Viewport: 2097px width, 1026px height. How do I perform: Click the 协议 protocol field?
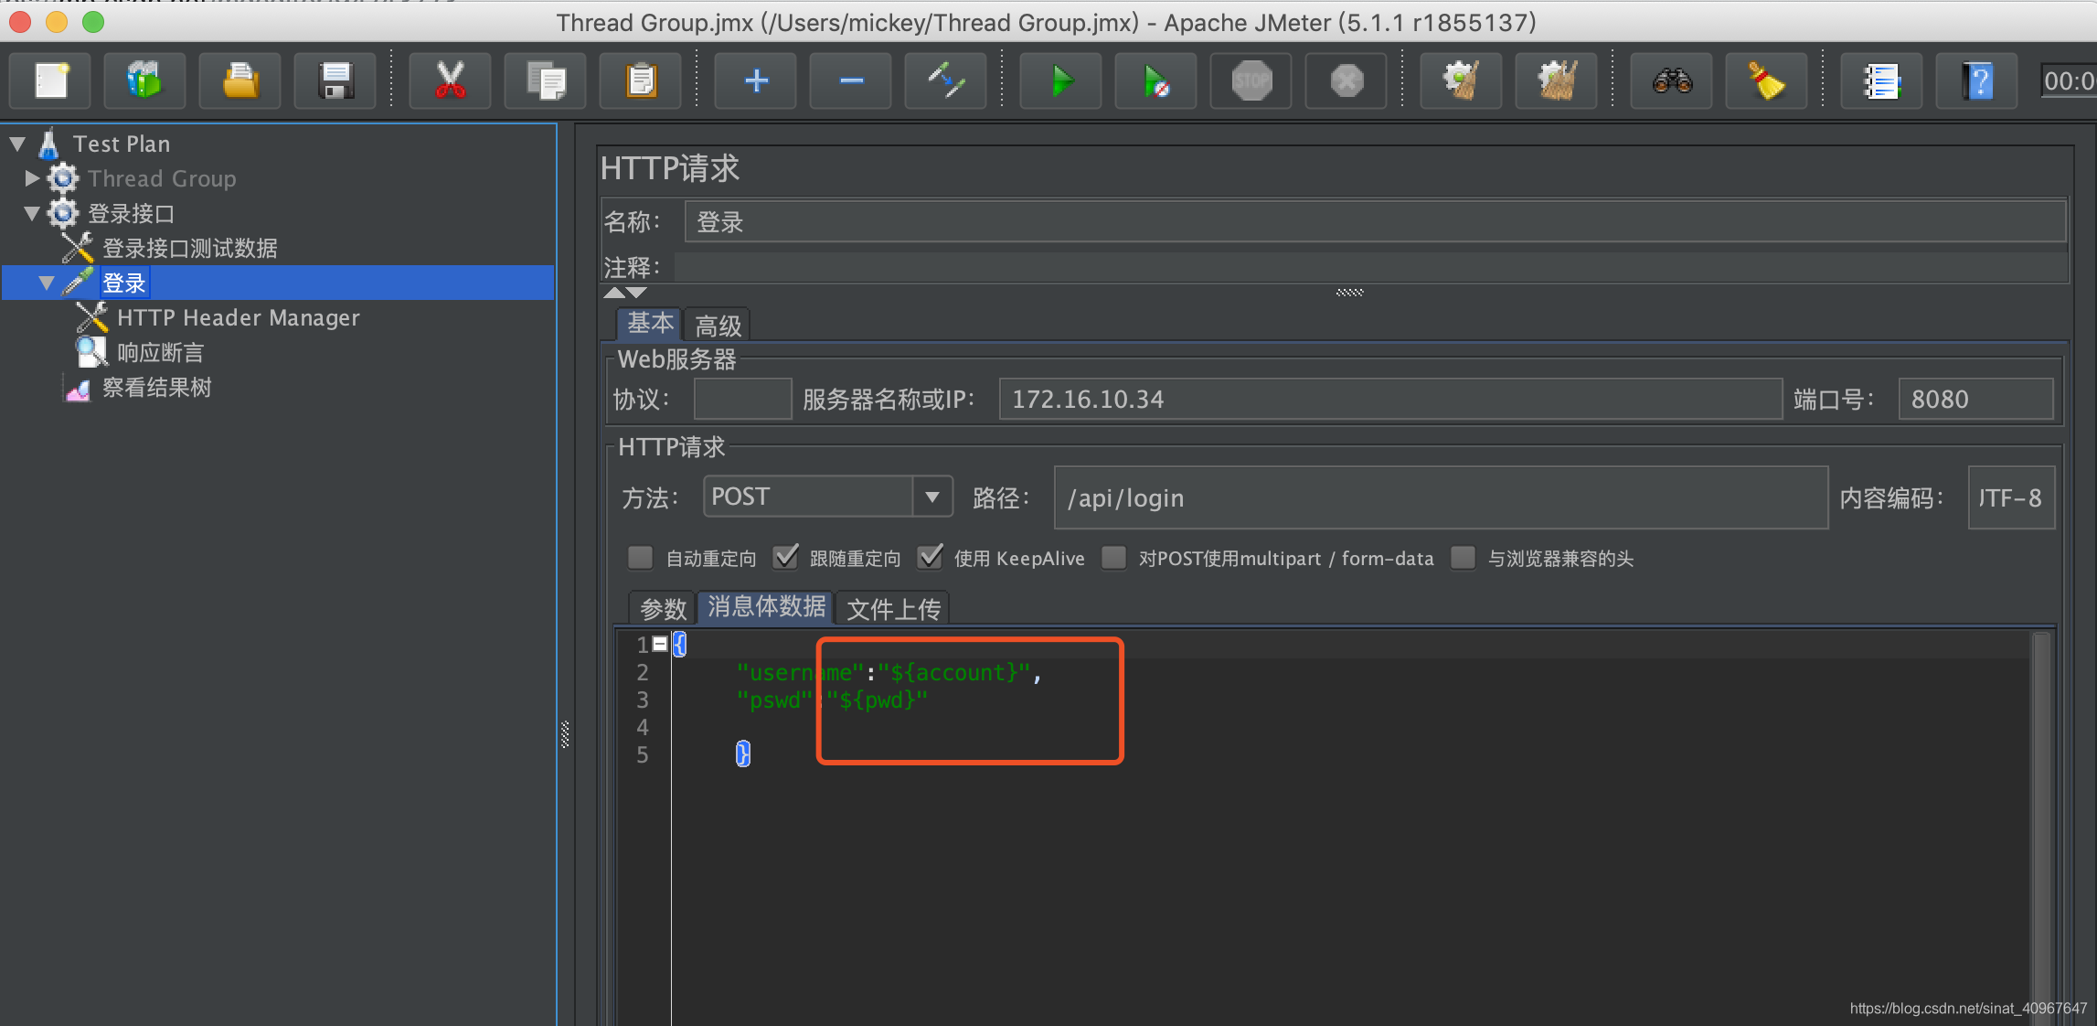[742, 400]
